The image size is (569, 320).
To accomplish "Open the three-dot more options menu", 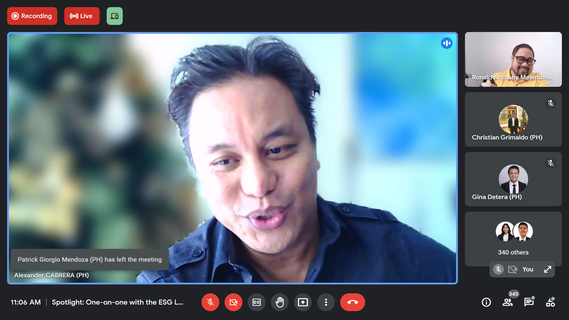I will 326,302.
